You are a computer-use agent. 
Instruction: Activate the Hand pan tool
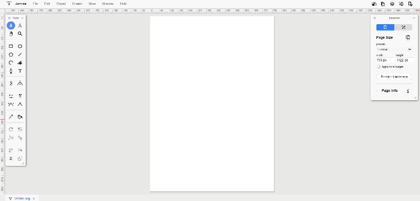pyautogui.click(x=10, y=34)
